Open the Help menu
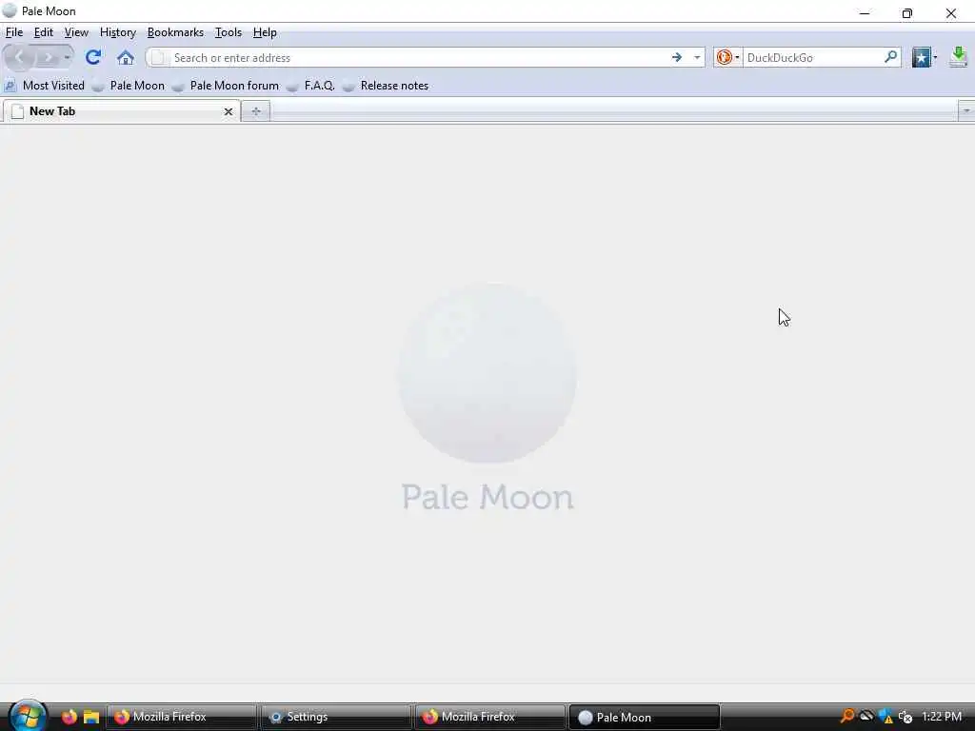Viewport: 975px width, 731px height. tap(265, 32)
